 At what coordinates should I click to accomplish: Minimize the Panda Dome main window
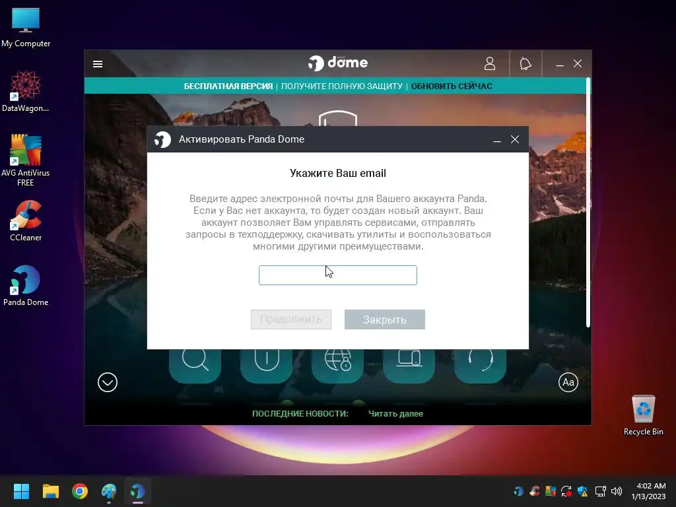click(x=560, y=64)
